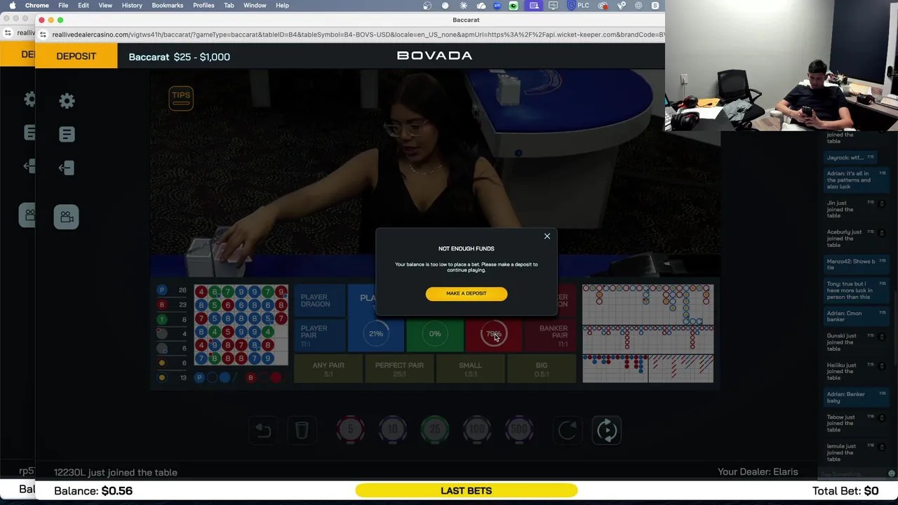The height and width of the screenshot is (505, 898).
Task: Click the Make a Deposit button
Action: (466, 293)
